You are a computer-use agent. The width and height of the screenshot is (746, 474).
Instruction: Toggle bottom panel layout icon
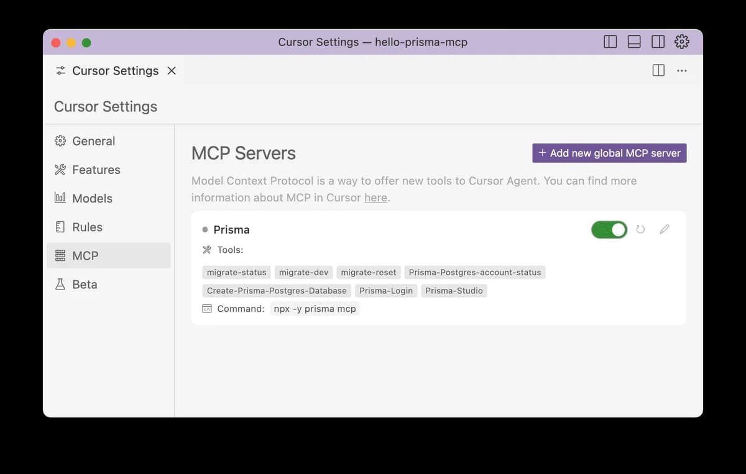tap(634, 42)
